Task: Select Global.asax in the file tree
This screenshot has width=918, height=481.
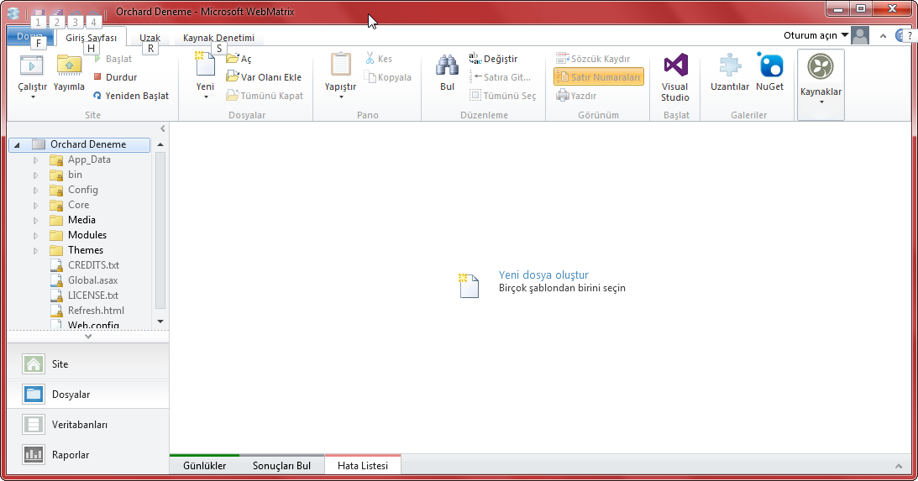Action: click(92, 280)
